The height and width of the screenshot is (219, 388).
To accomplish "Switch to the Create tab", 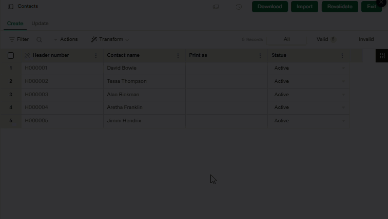I will tap(15, 24).
